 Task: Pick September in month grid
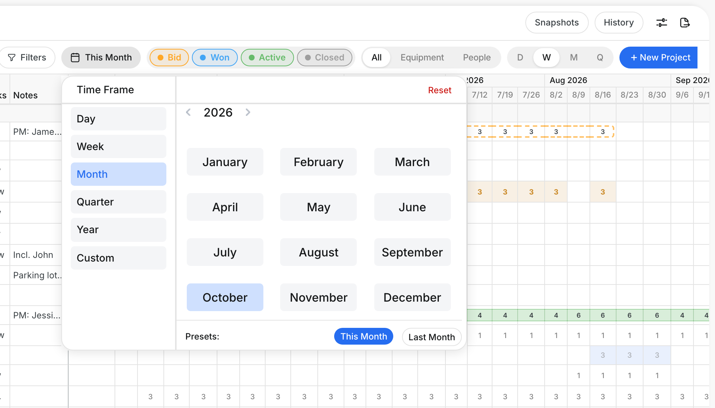[412, 252]
